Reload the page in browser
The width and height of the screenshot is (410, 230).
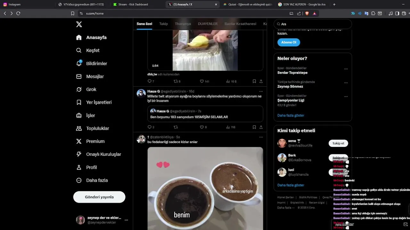click(18, 13)
